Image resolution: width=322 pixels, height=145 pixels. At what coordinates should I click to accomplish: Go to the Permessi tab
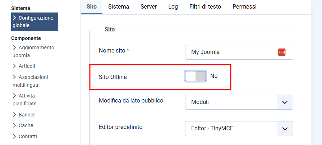click(244, 6)
